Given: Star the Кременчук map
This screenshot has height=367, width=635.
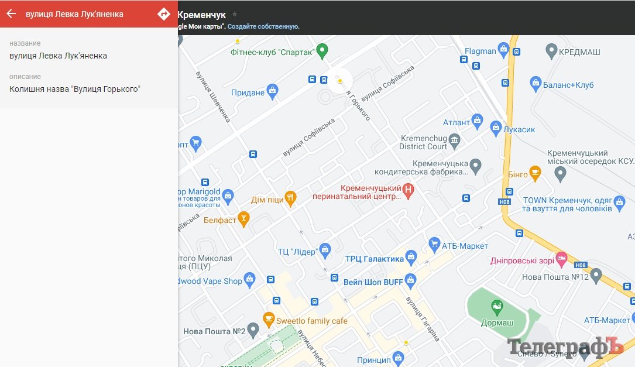Looking at the screenshot, I should (235, 14).
